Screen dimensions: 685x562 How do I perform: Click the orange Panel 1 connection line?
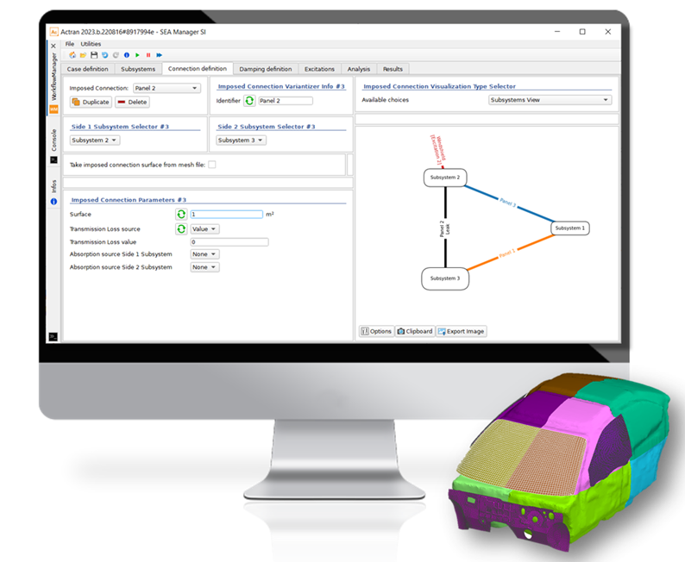coord(509,253)
